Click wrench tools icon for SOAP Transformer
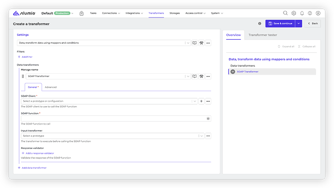 pyautogui.click(x=201, y=76)
